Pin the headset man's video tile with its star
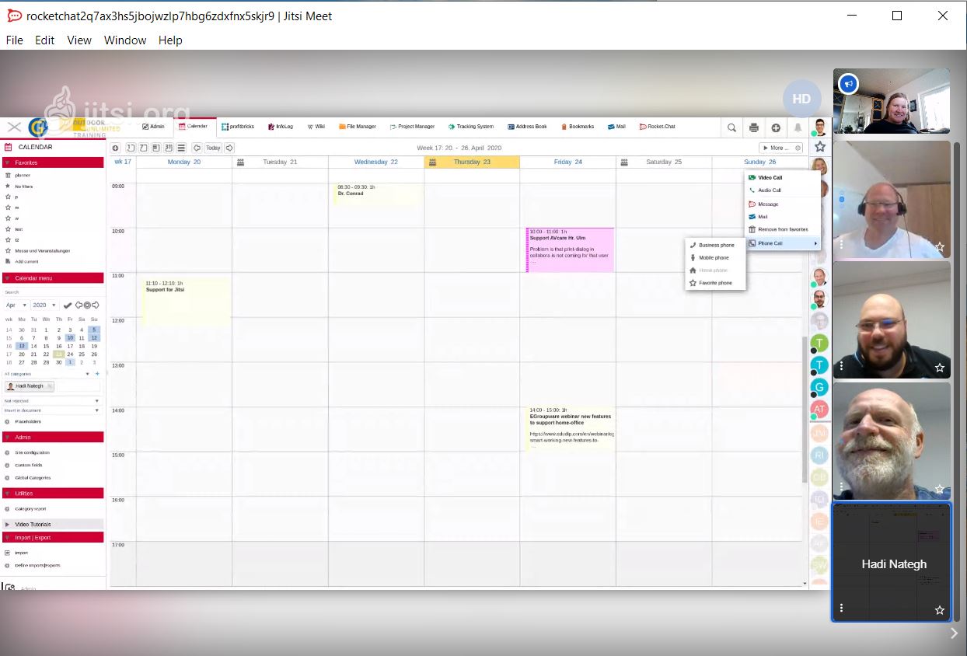Image resolution: width=967 pixels, height=656 pixels. pyautogui.click(x=940, y=246)
